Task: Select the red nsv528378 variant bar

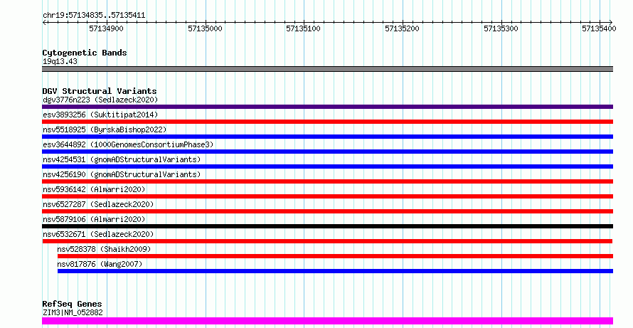Action: 335,256
